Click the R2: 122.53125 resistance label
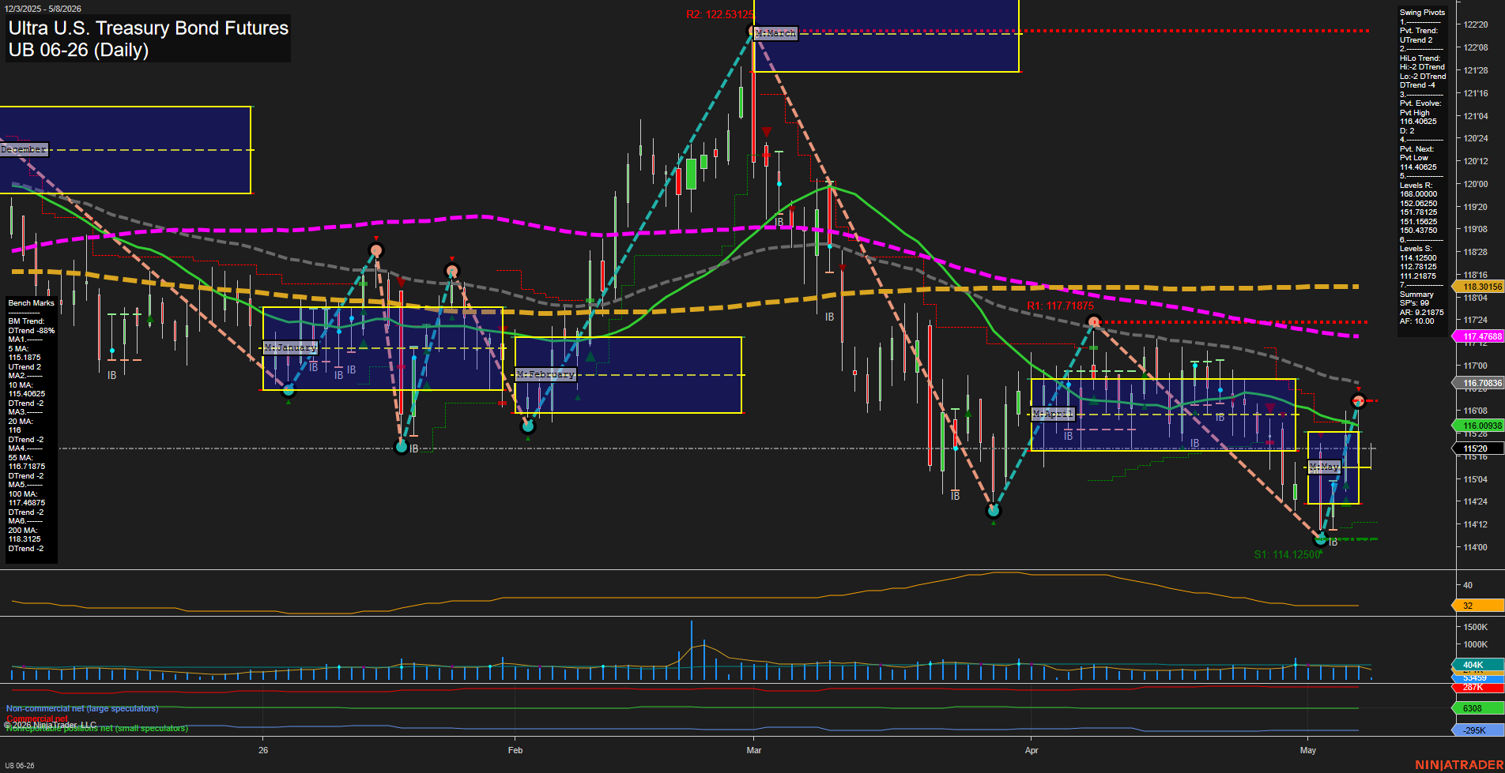The image size is (1505, 773). click(719, 14)
